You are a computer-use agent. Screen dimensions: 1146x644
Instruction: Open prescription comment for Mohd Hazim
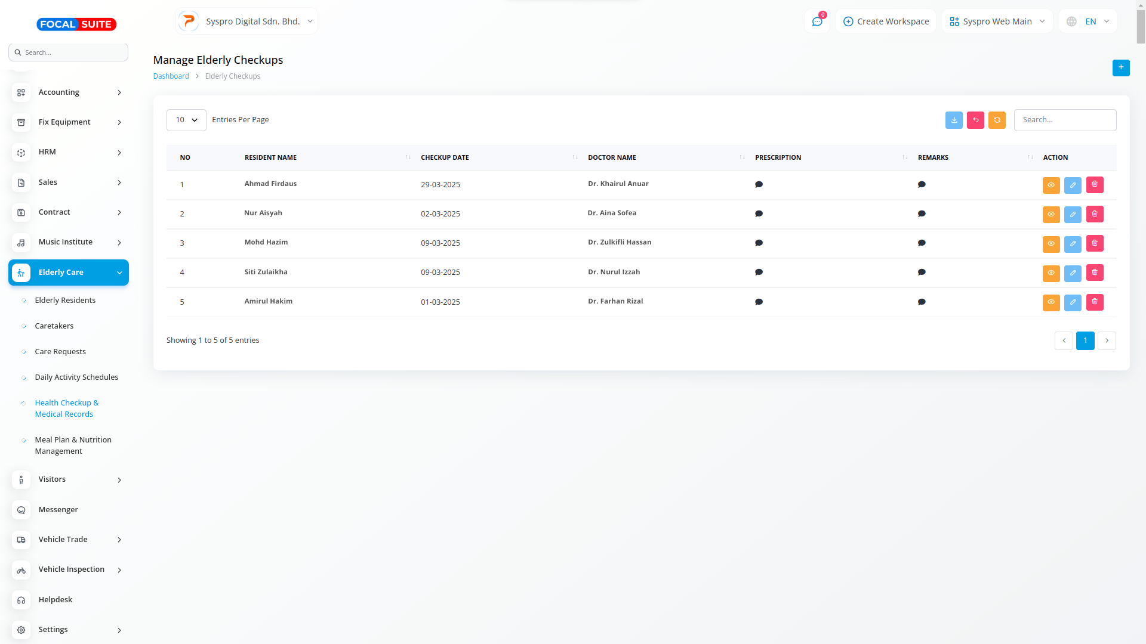[759, 243]
